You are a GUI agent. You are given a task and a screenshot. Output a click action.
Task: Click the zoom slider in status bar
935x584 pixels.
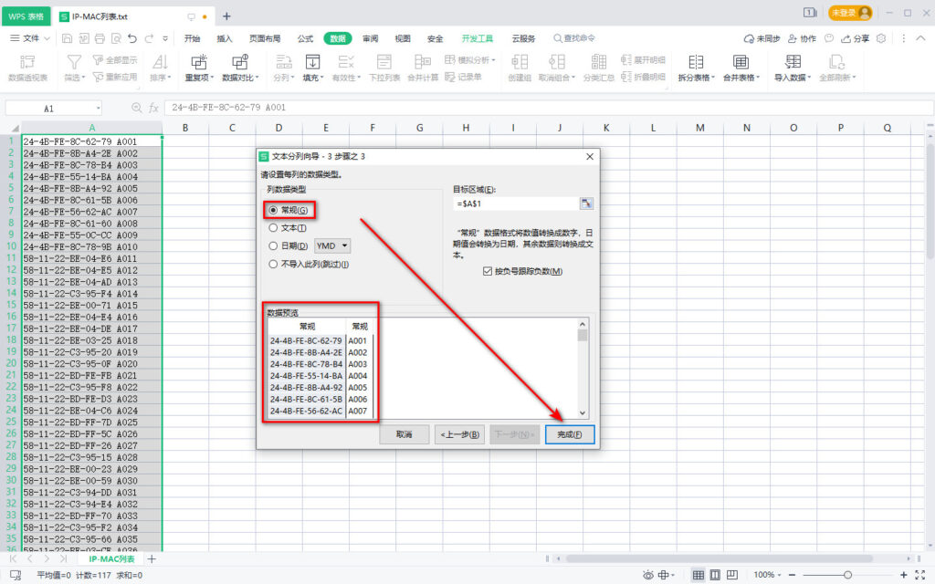coord(849,575)
